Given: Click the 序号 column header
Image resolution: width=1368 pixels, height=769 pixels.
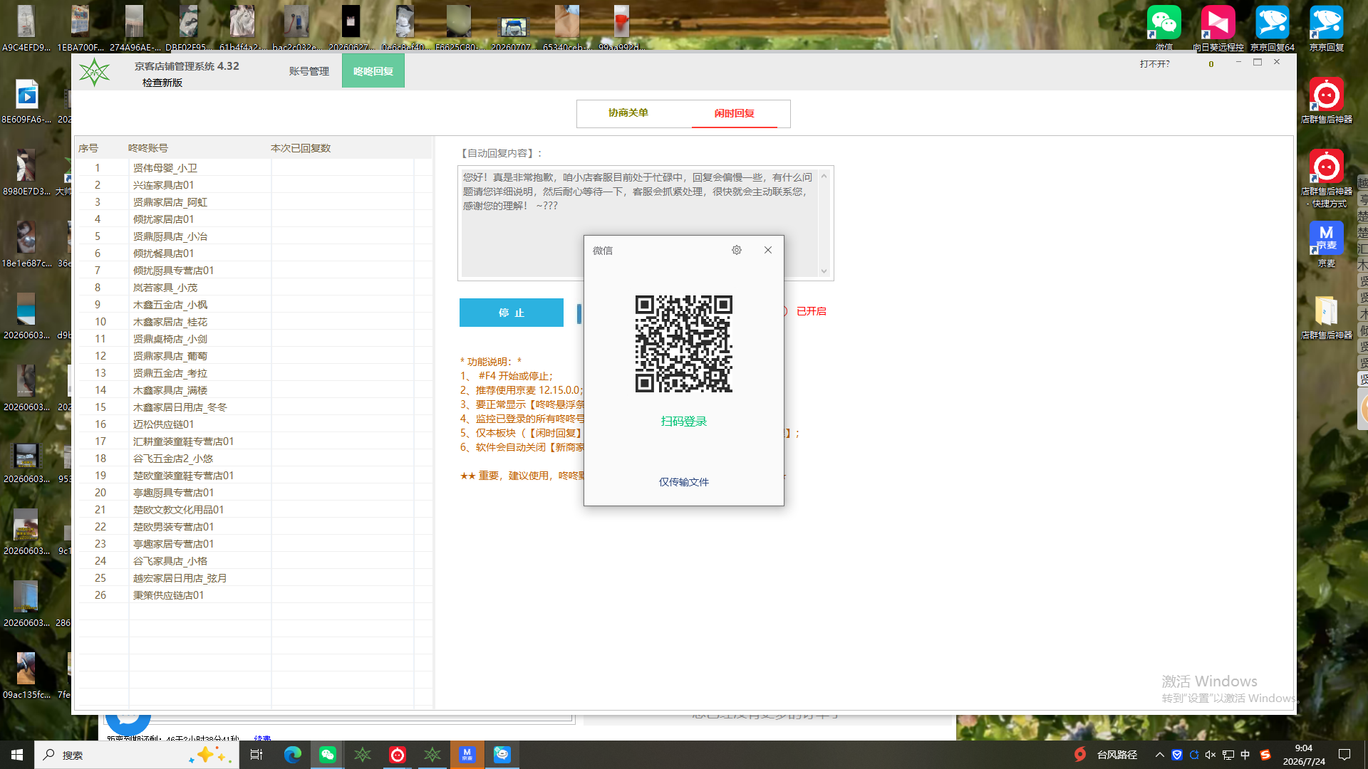Looking at the screenshot, I should [88, 148].
